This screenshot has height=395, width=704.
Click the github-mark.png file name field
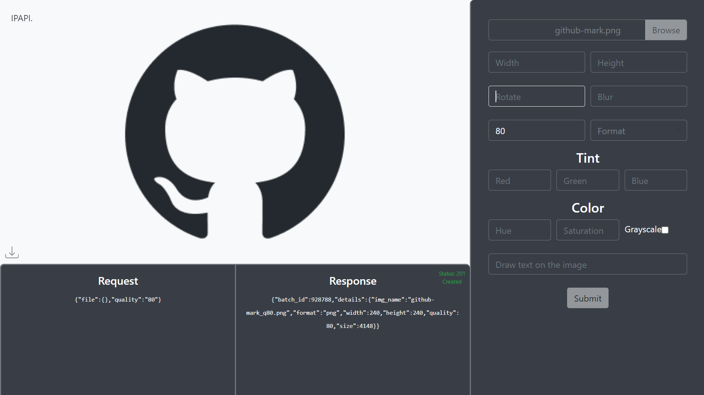(x=567, y=30)
